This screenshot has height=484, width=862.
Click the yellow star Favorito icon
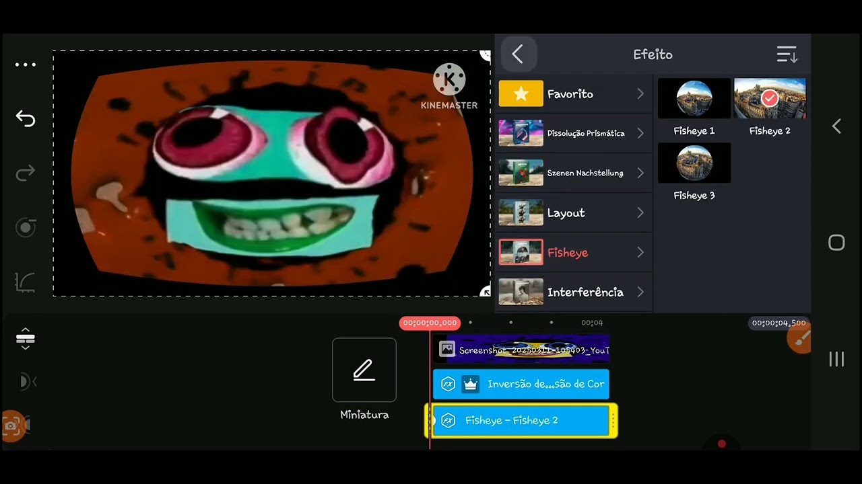[x=521, y=94]
